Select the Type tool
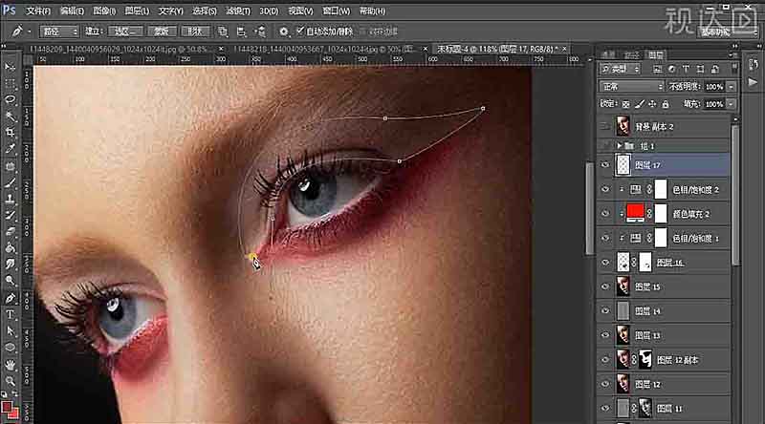The height and width of the screenshot is (424, 765). pos(10,314)
